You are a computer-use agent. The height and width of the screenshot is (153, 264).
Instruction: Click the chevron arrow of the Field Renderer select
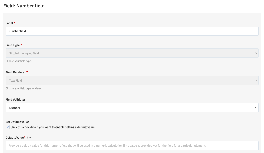pyautogui.click(x=256, y=81)
